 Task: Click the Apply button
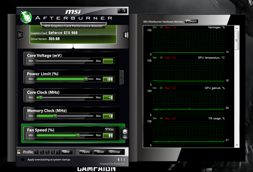(x=86, y=152)
